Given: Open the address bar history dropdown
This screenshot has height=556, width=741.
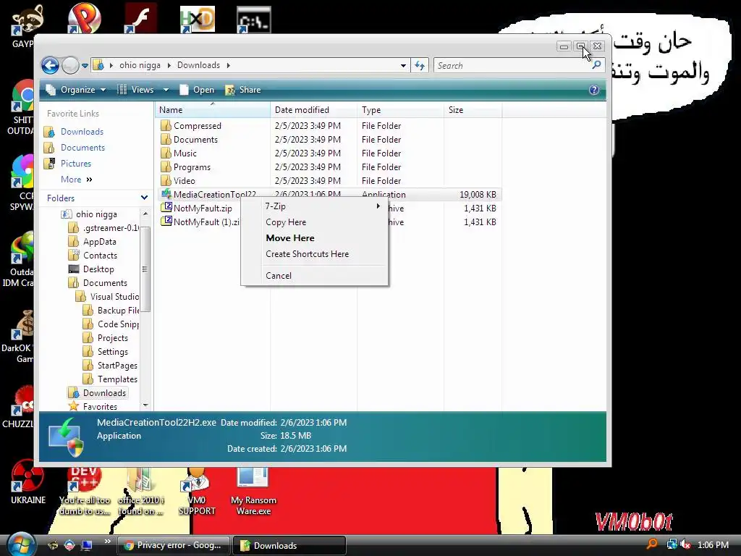Looking at the screenshot, I should (x=403, y=66).
